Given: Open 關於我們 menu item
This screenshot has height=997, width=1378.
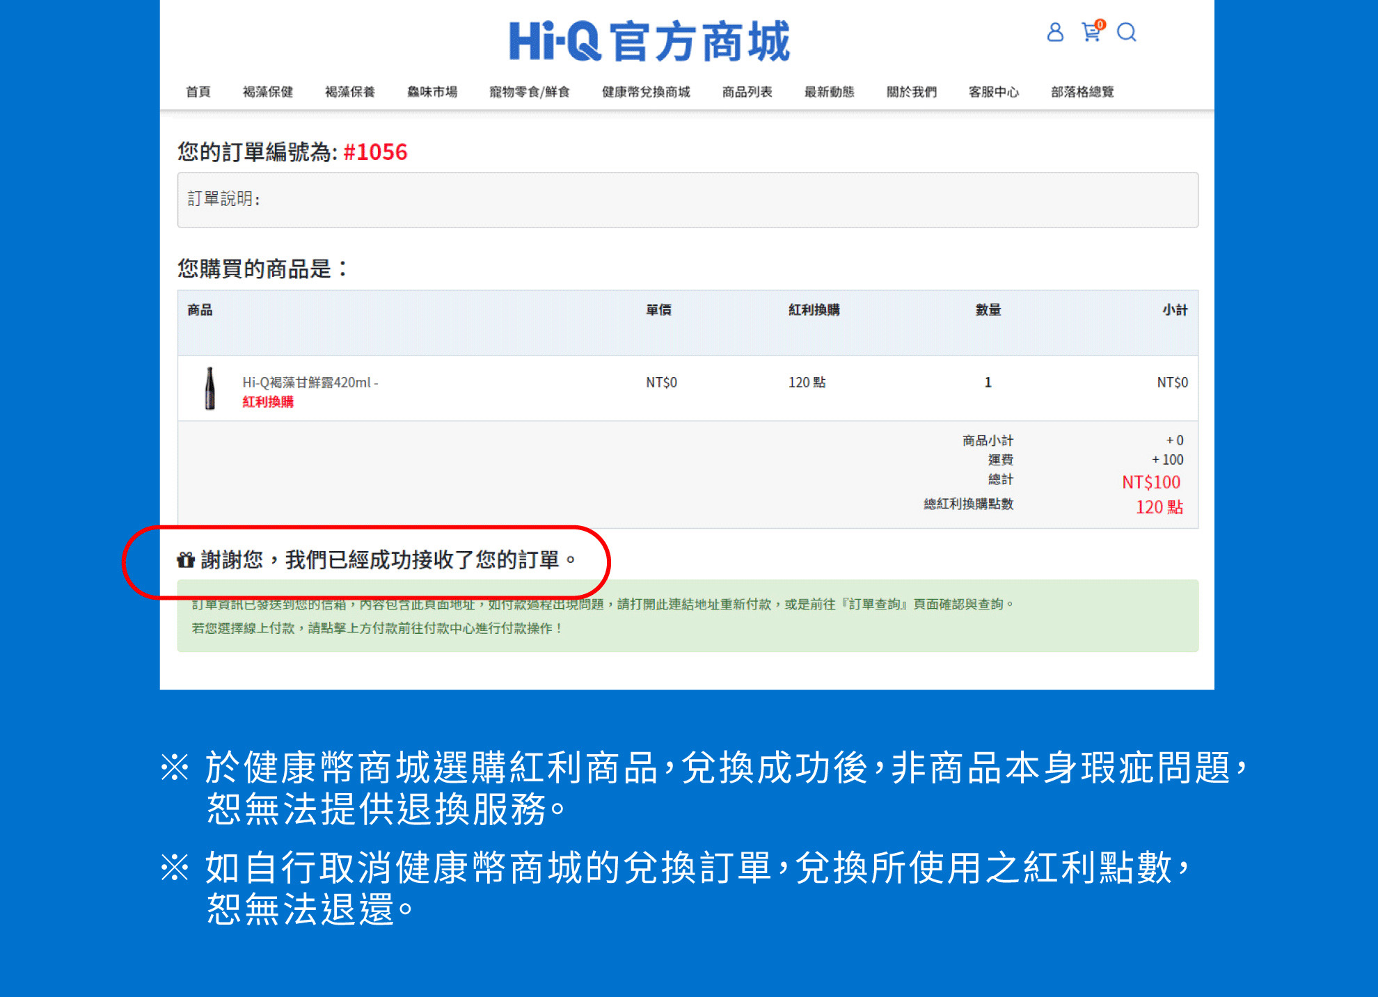Looking at the screenshot, I should pyautogui.click(x=912, y=92).
